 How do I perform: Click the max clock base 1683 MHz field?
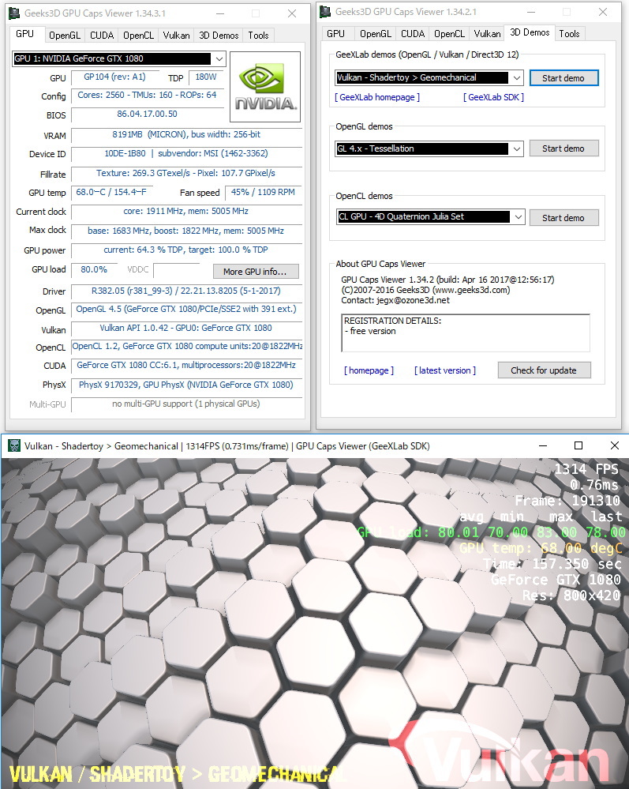point(186,231)
